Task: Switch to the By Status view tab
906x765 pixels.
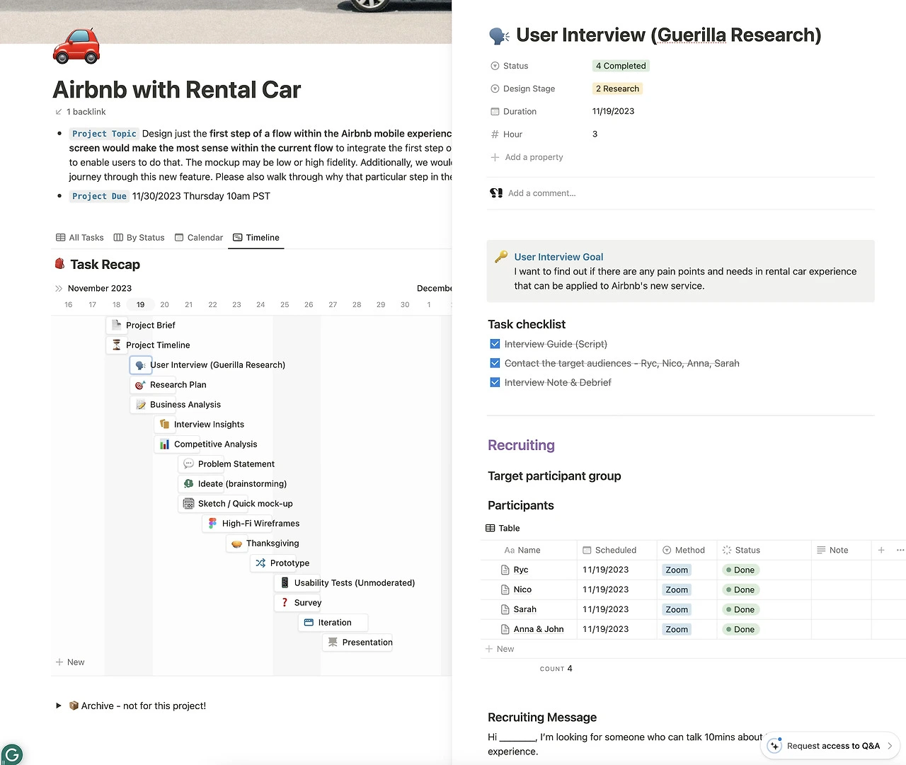Action: click(139, 238)
